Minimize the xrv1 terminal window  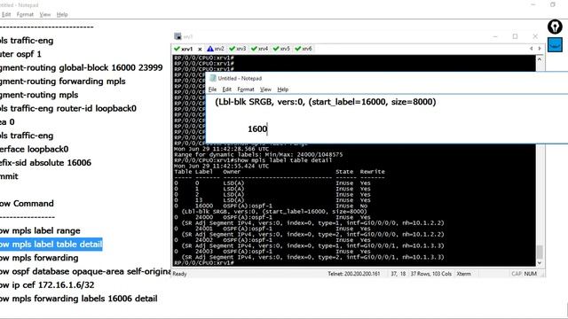click(x=495, y=36)
